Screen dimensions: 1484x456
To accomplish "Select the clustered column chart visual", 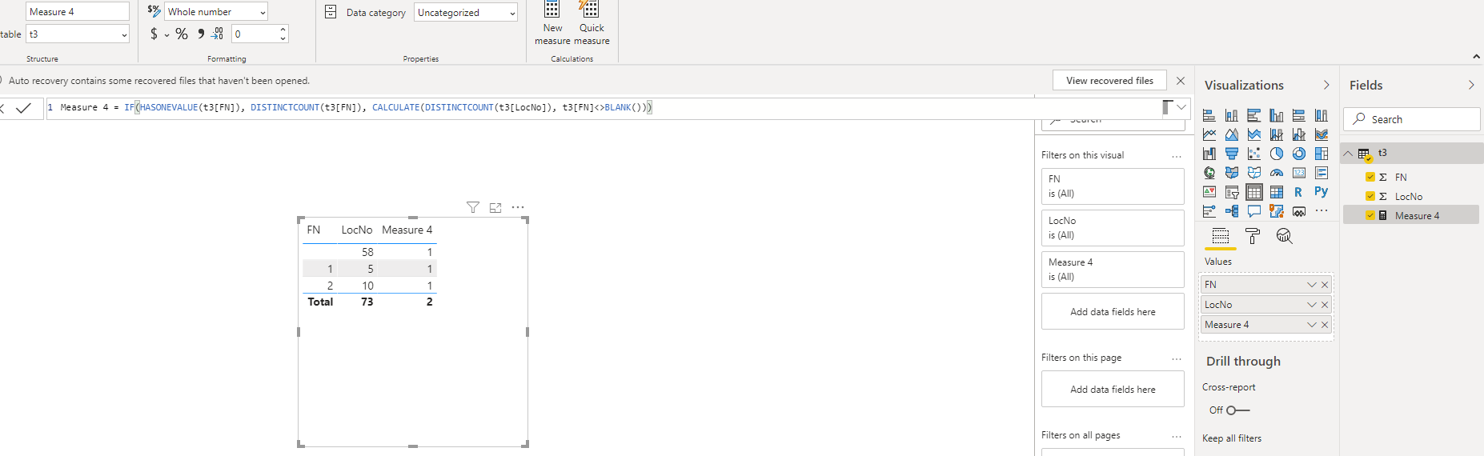I will pyautogui.click(x=1277, y=115).
